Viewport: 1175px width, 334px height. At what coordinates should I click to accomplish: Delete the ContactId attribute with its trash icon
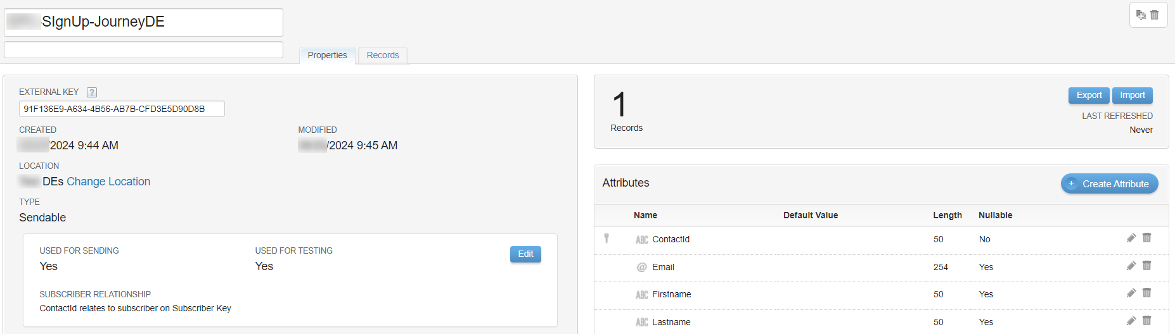[x=1146, y=238]
